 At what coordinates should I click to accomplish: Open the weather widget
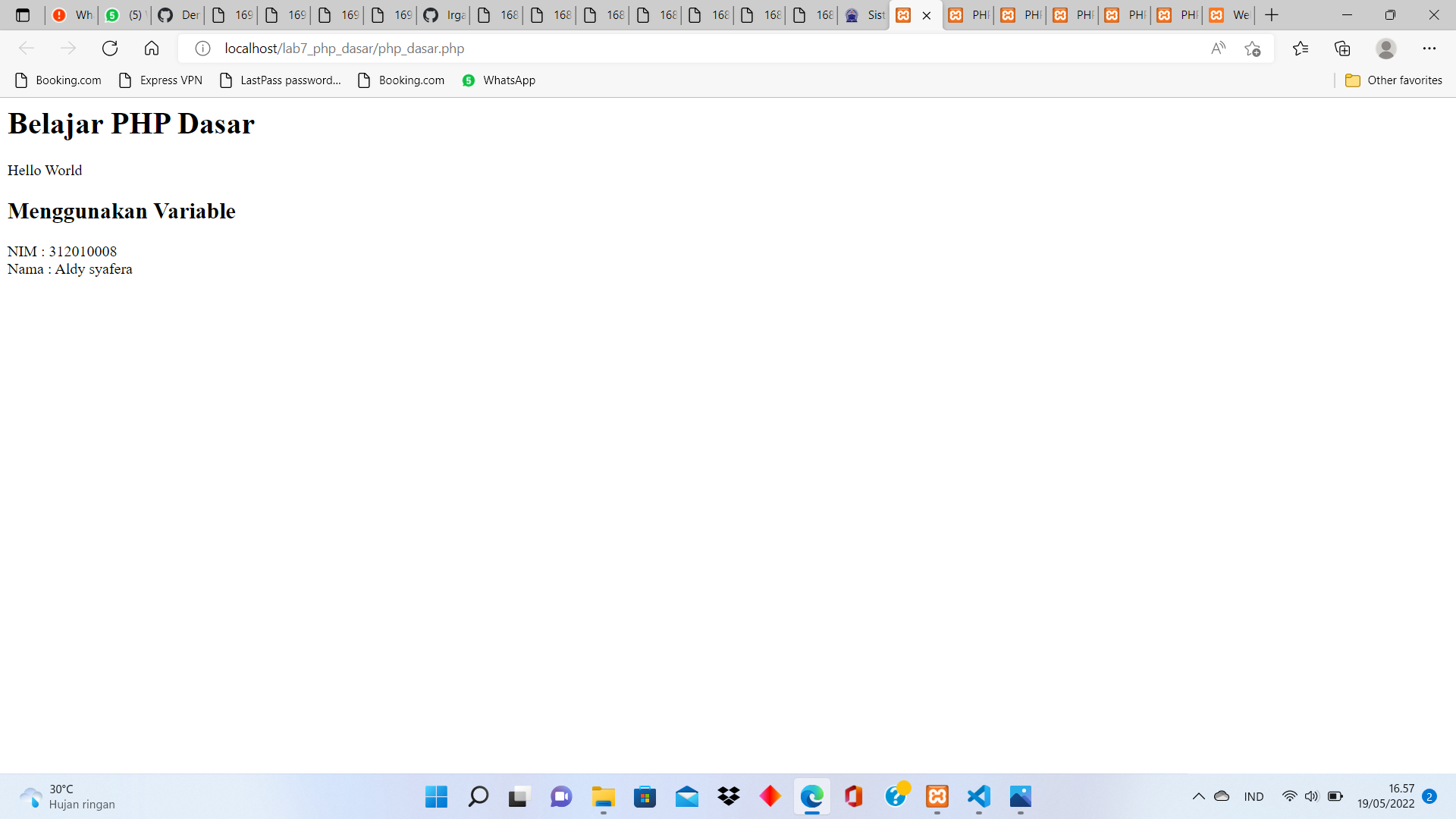tap(67, 796)
